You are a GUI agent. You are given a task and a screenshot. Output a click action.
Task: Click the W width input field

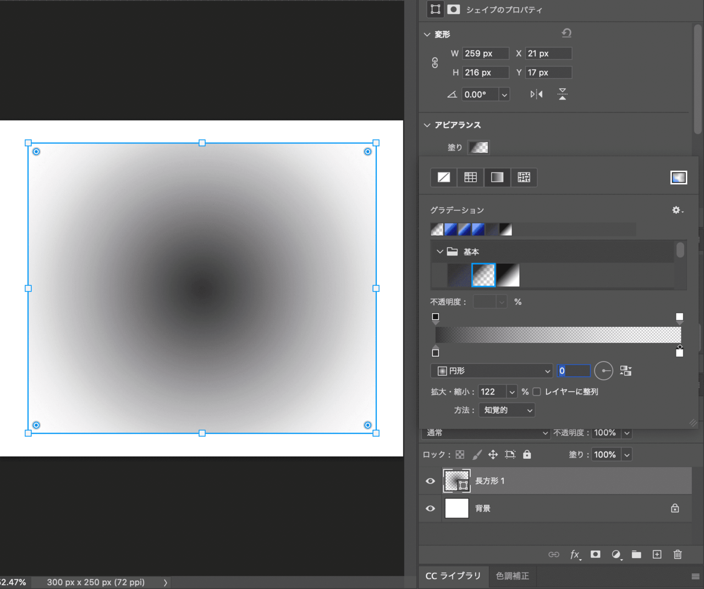(x=485, y=53)
